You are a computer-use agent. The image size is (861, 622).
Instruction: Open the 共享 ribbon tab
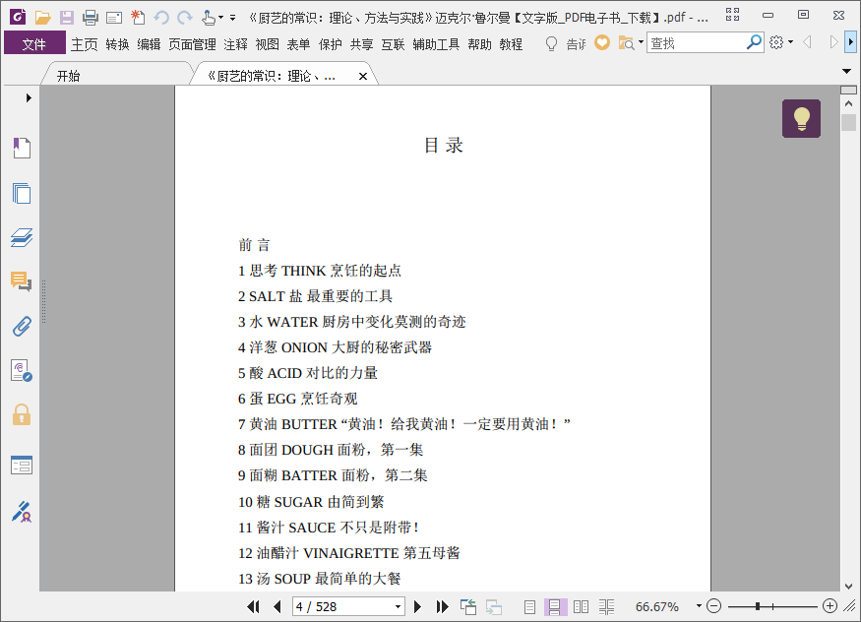pyautogui.click(x=362, y=44)
